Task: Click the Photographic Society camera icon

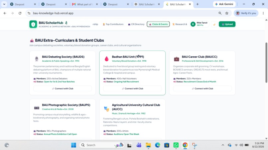Action: [37, 108]
